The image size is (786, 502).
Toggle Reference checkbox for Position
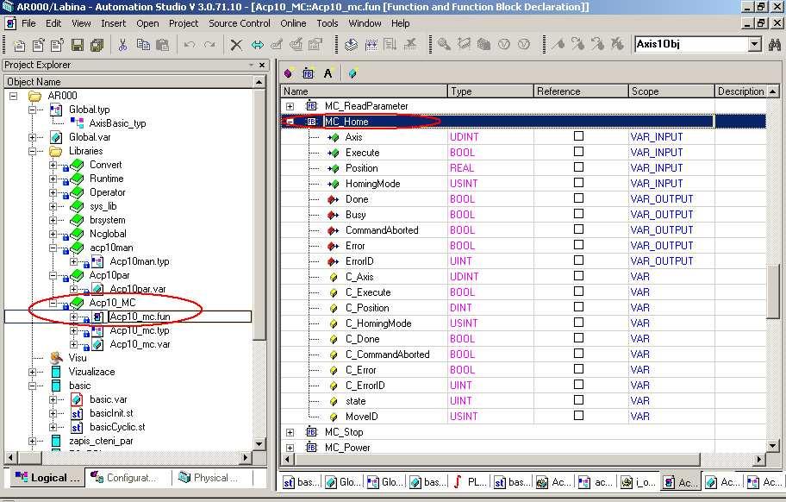point(578,167)
